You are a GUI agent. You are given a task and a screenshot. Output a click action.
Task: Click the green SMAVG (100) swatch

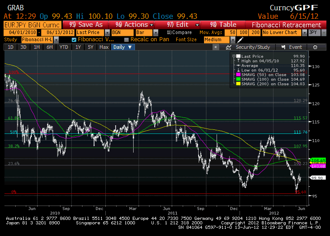coord(238,79)
